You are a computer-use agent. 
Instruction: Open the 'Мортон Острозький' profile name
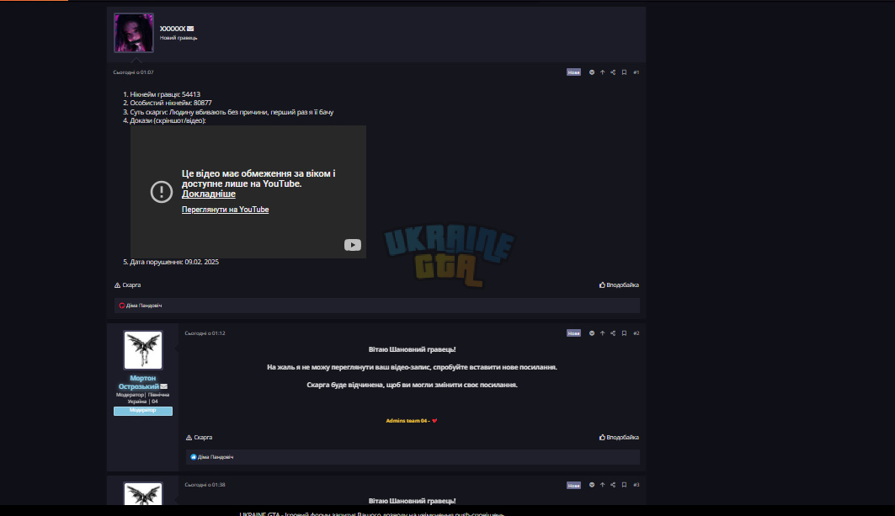(139, 382)
